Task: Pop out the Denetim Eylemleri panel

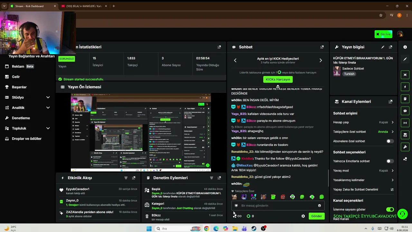Action: pos(219,178)
